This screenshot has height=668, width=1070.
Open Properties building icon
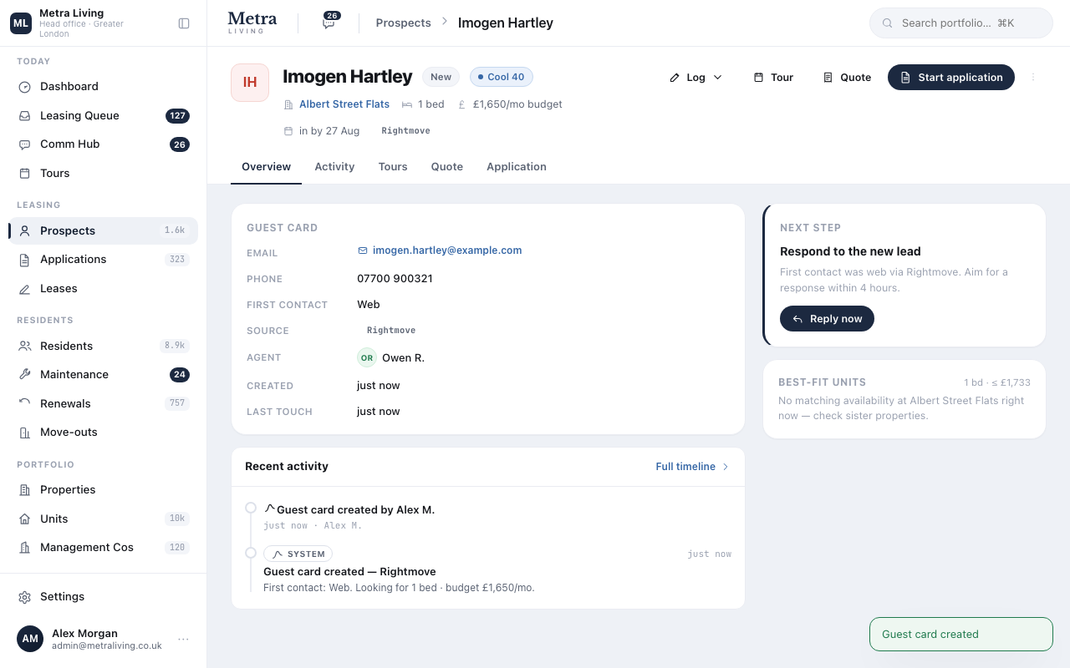[x=25, y=490]
